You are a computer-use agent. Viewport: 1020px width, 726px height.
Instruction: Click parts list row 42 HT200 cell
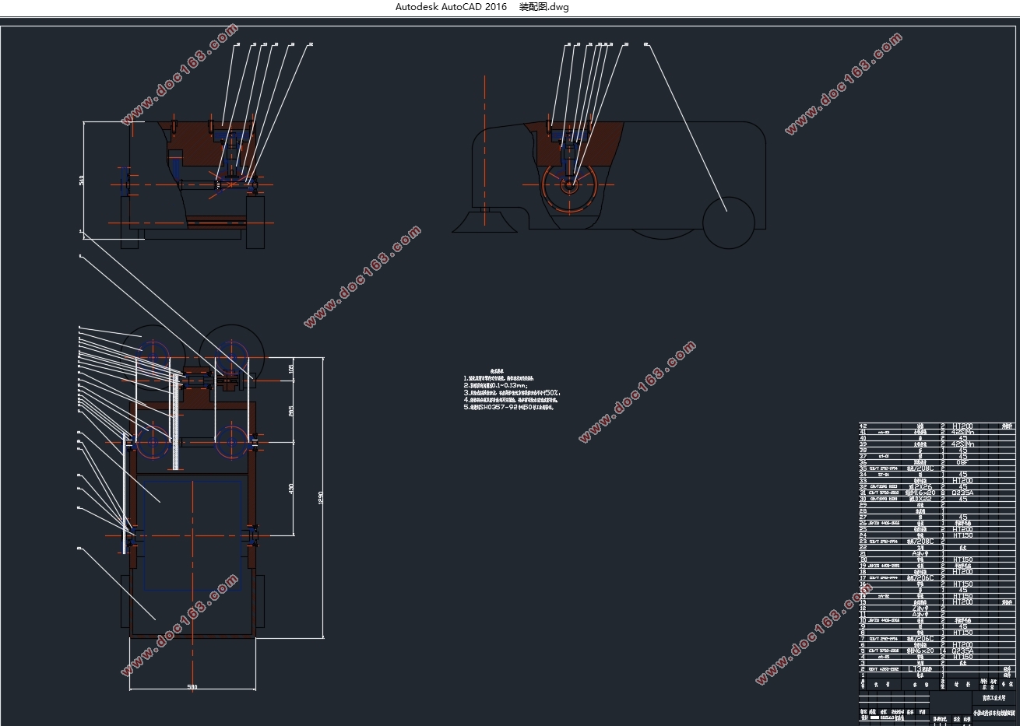pos(962,426)
